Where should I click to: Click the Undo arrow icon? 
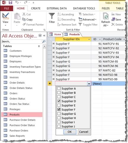click(x=17, y=2)
